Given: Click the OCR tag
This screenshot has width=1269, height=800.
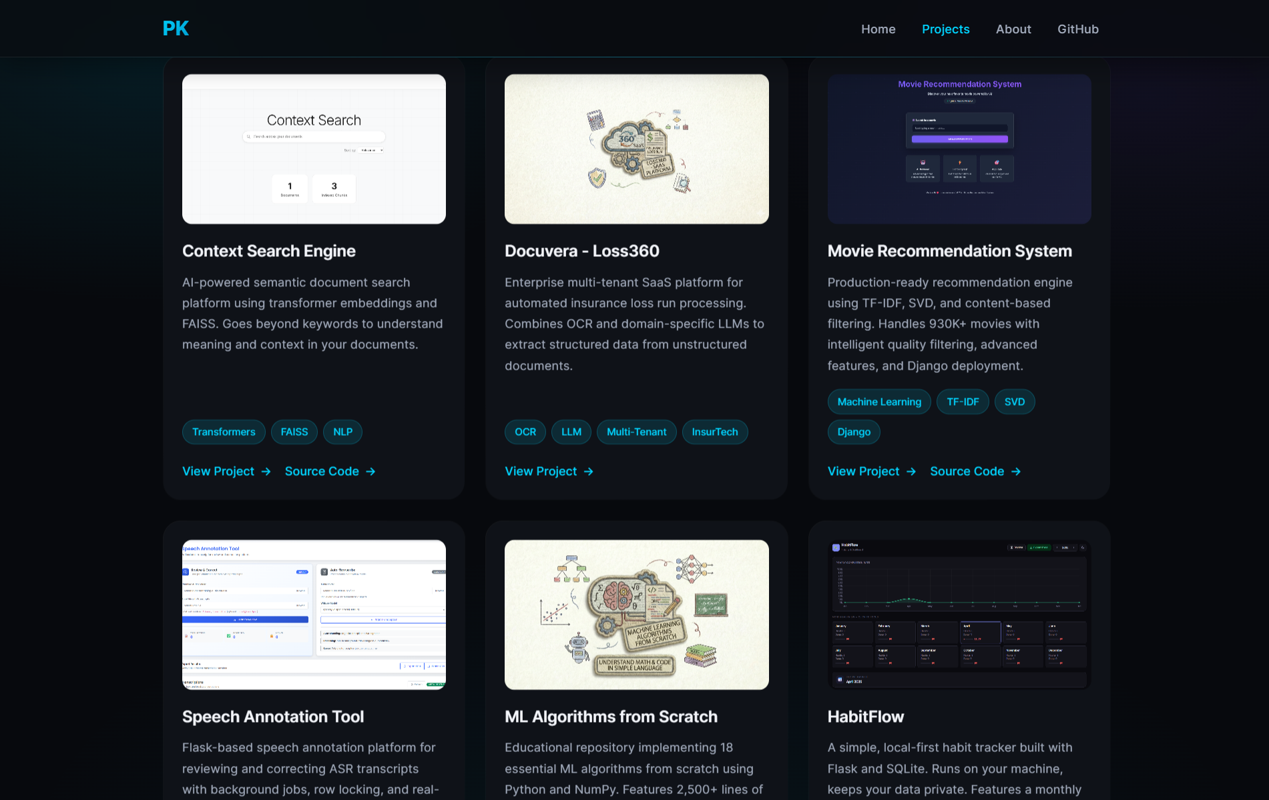Looking at the screenshot, I should (x=525, y=432).
